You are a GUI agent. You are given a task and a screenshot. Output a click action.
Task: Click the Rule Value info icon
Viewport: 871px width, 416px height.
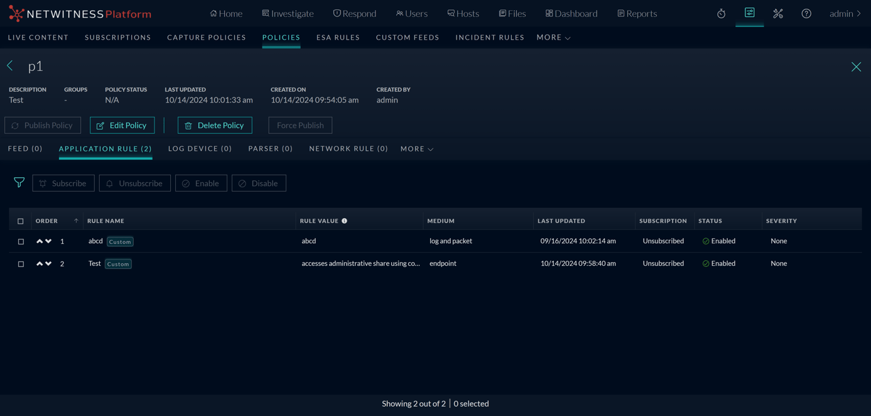(x=344, y=221)
